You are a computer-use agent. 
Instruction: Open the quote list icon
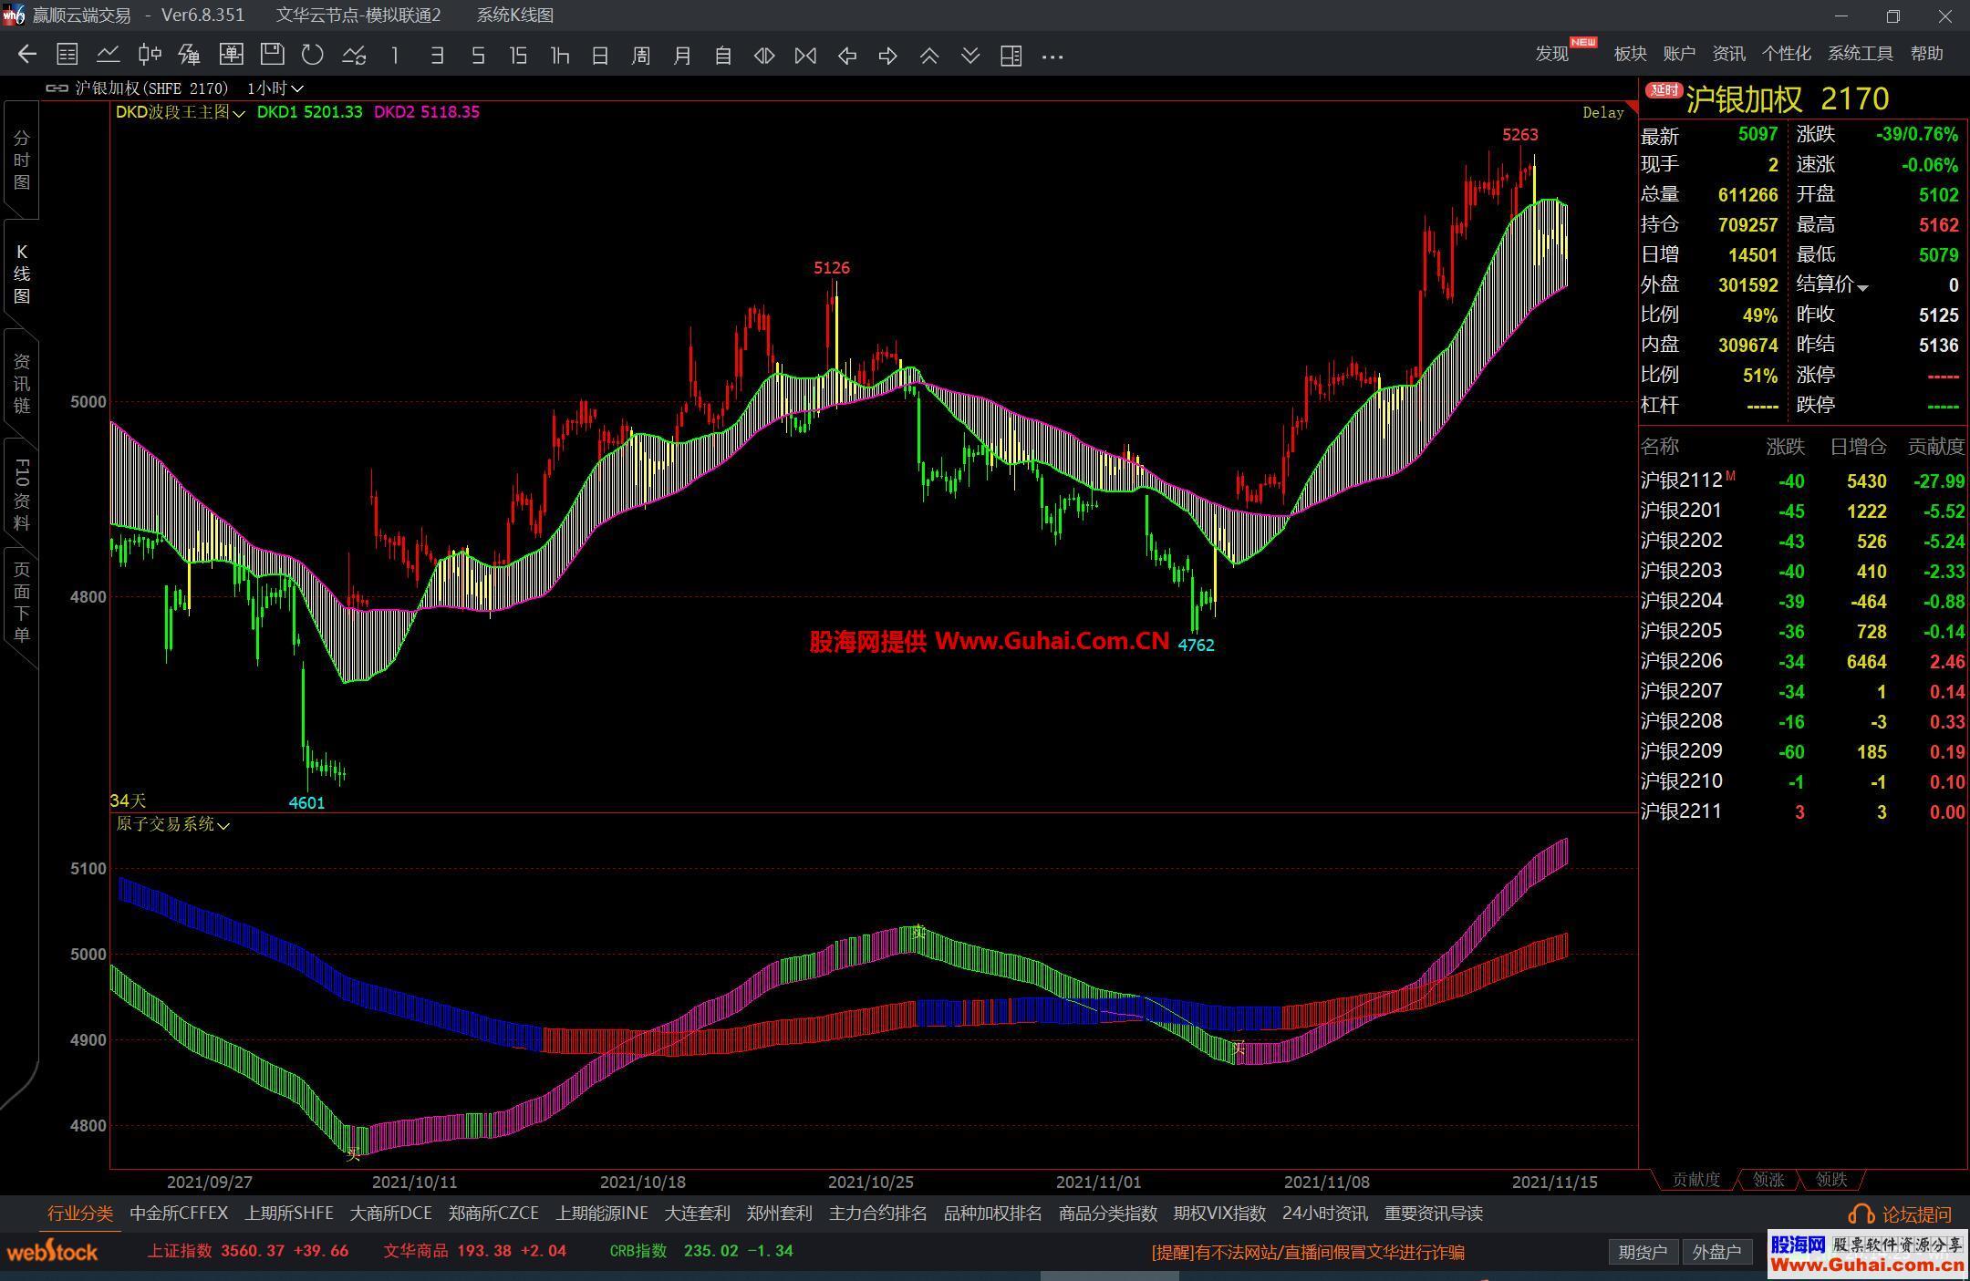coord(67,56)
